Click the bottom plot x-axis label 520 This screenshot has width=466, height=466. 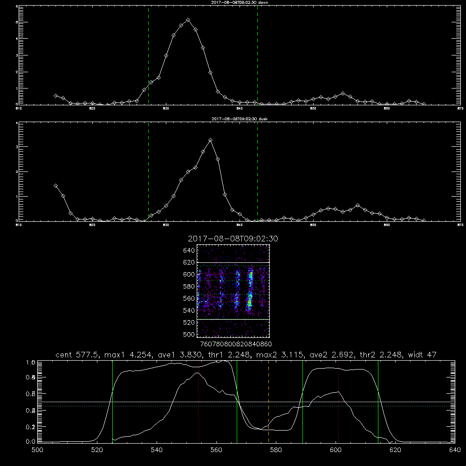click(x=97, y=450)
